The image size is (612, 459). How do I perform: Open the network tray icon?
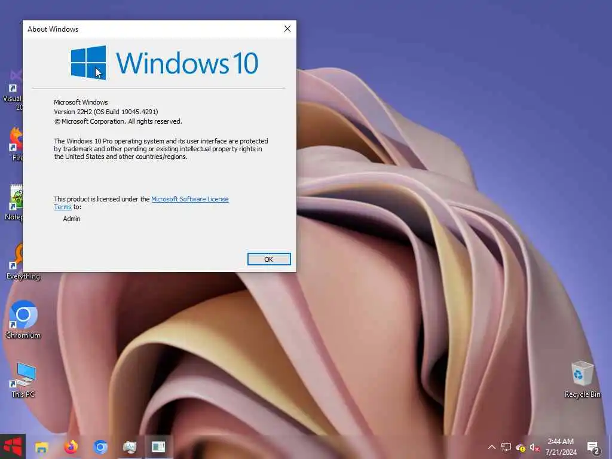pyautogui.click(x=506, y=447)
